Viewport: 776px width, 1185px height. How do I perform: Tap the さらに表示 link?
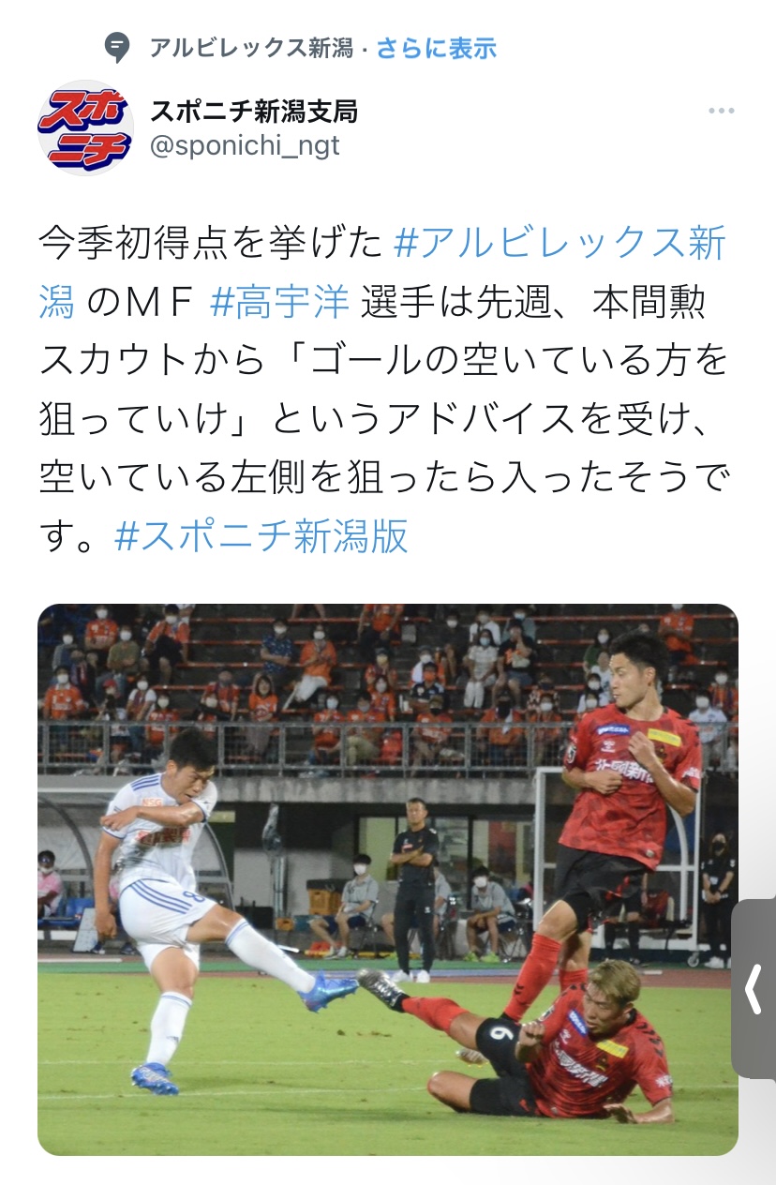[436, 48]
